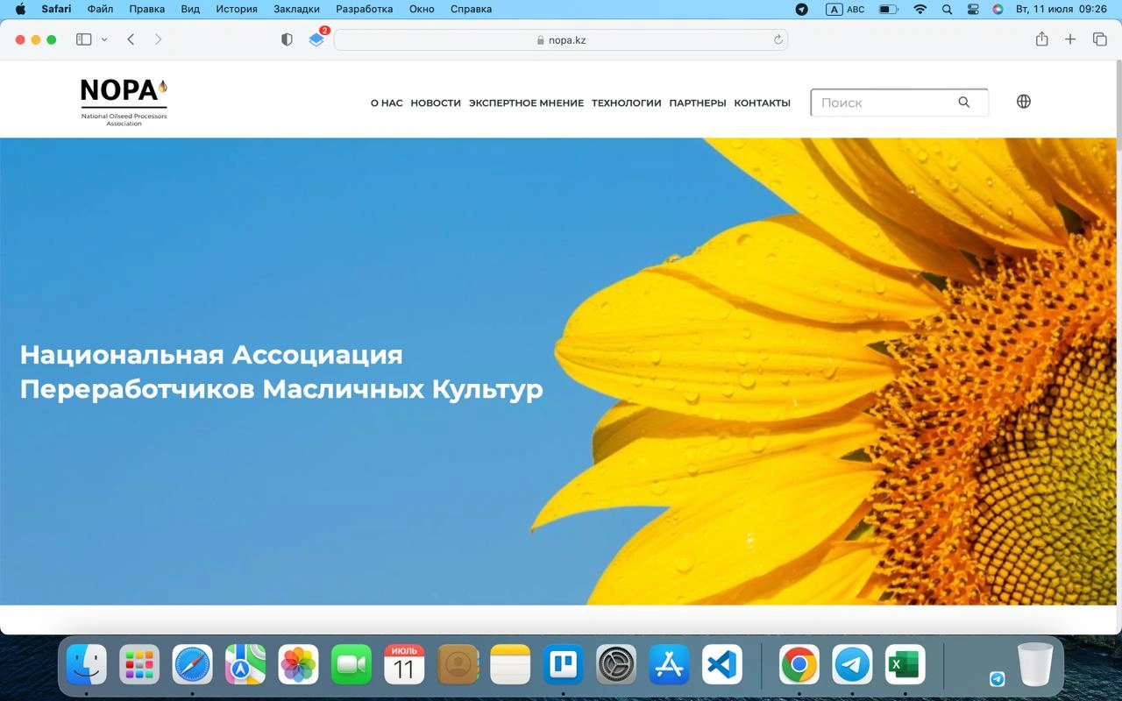The height and width of the screenshot is (701, 1122).
Task: Go to the КОНТАКТЫ page
Action: (762, 103)
